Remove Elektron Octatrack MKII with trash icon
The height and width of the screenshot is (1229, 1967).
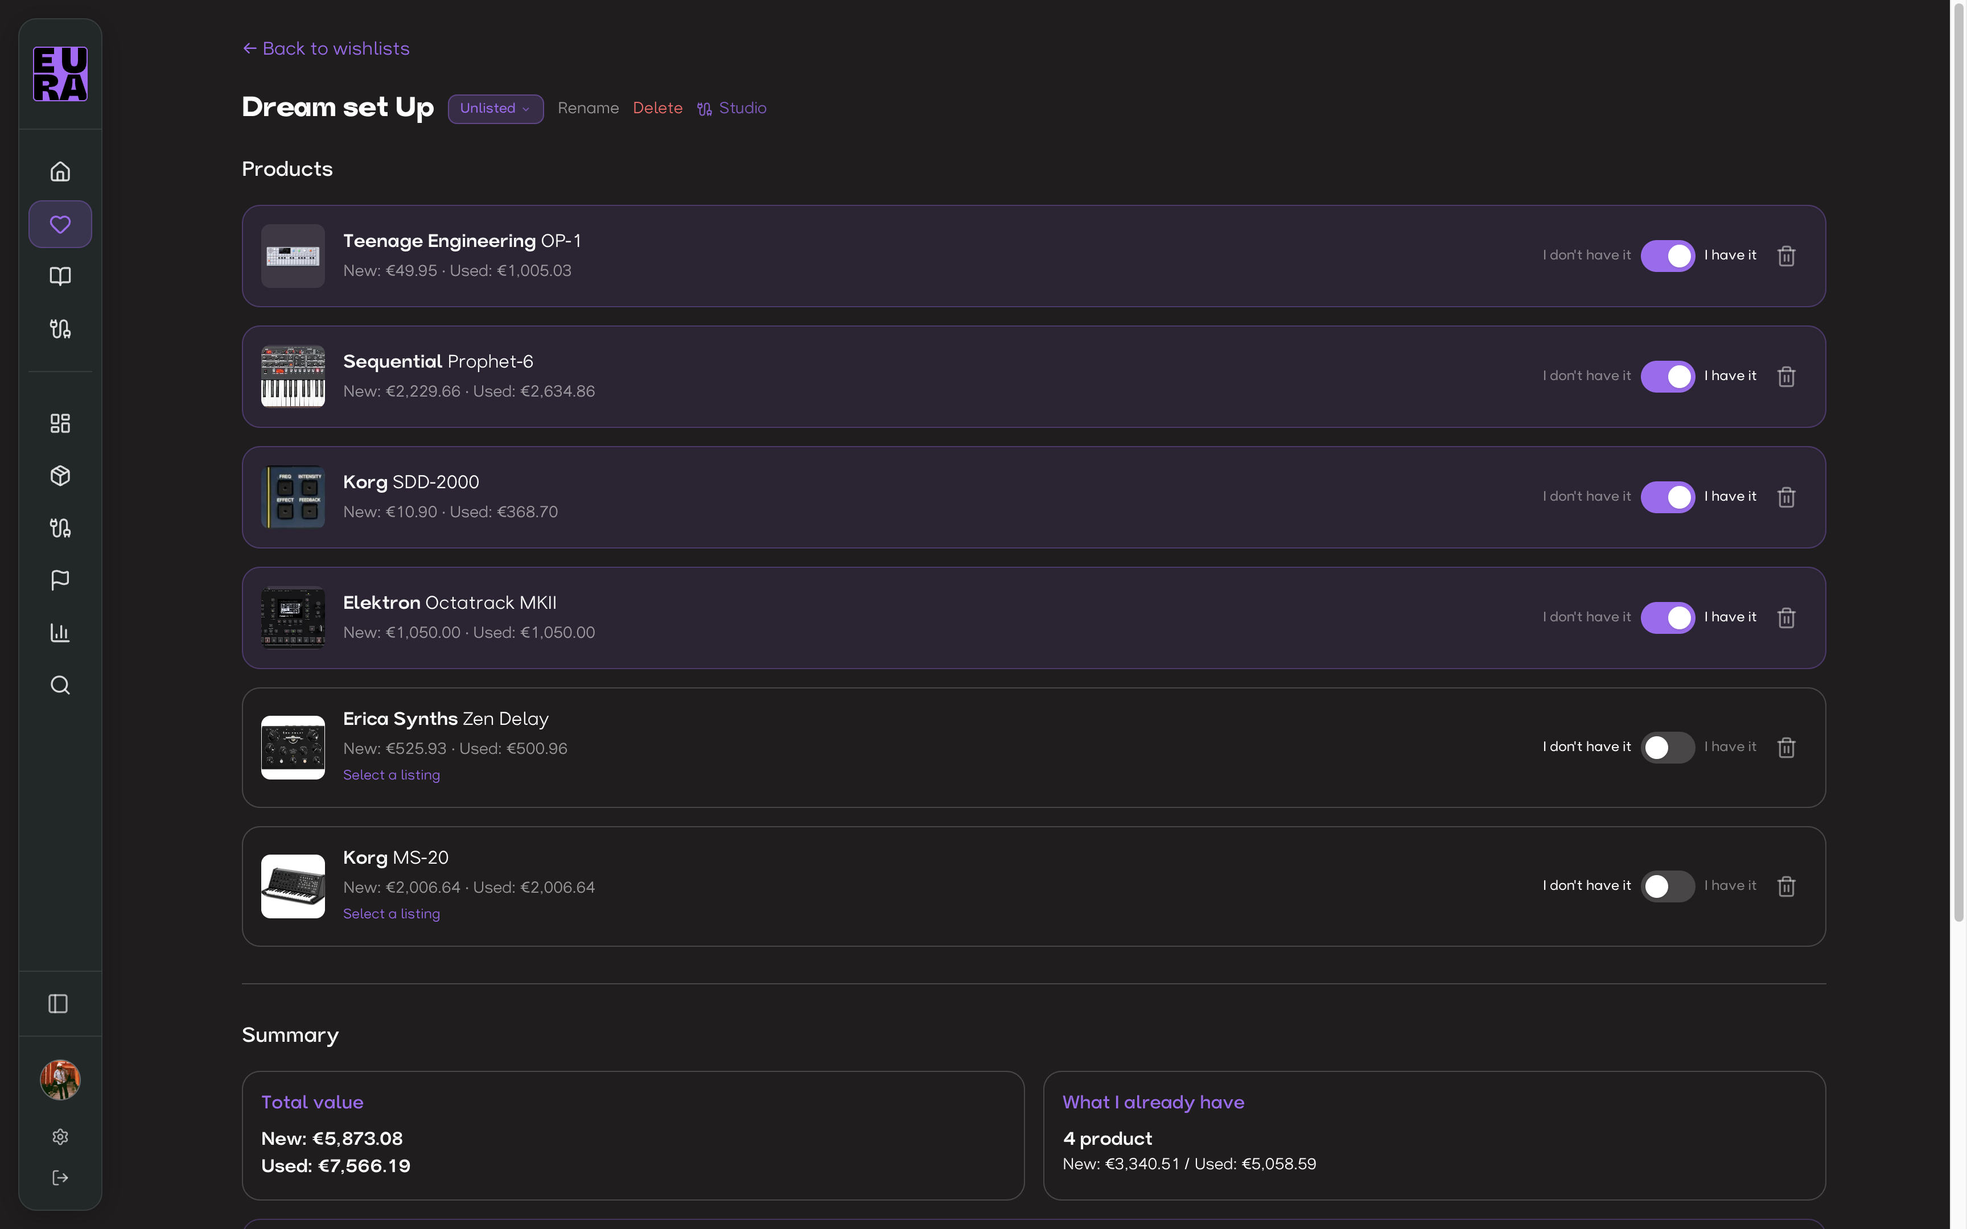[1787, 618]
